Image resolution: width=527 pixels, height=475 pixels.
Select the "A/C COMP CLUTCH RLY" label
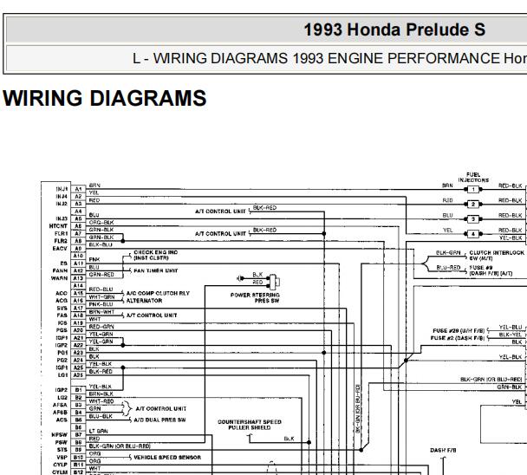158,293
